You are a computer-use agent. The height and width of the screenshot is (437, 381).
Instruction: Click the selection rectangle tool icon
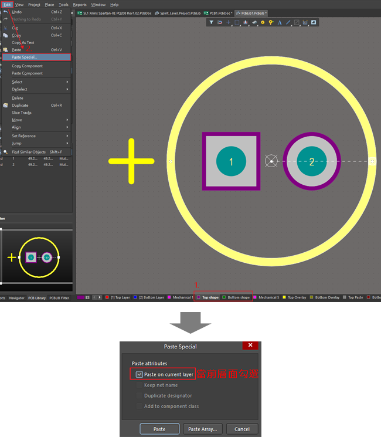[237, 22]
